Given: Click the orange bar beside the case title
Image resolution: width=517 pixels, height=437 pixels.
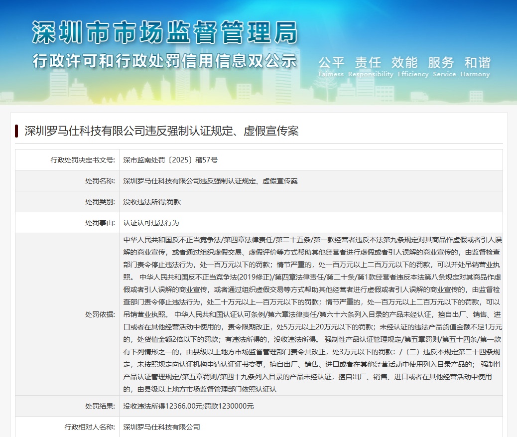Looking at the screenshot, I should pyautogui.click(x=17, y=131).
